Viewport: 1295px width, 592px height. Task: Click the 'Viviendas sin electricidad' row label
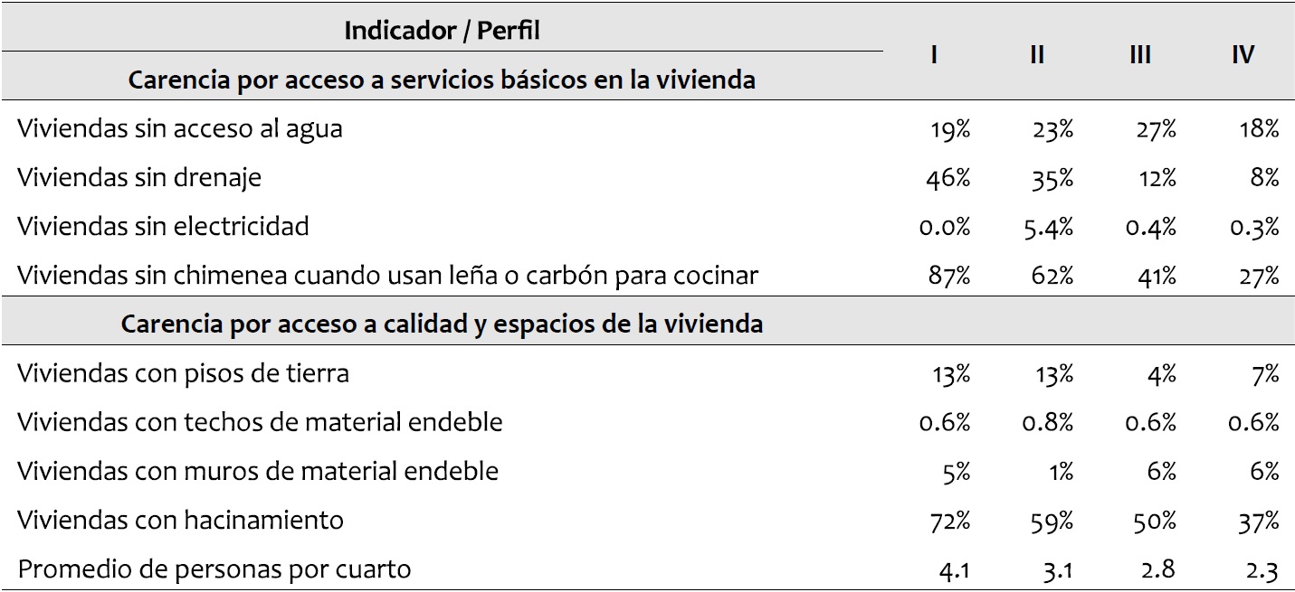click(163, 226)
